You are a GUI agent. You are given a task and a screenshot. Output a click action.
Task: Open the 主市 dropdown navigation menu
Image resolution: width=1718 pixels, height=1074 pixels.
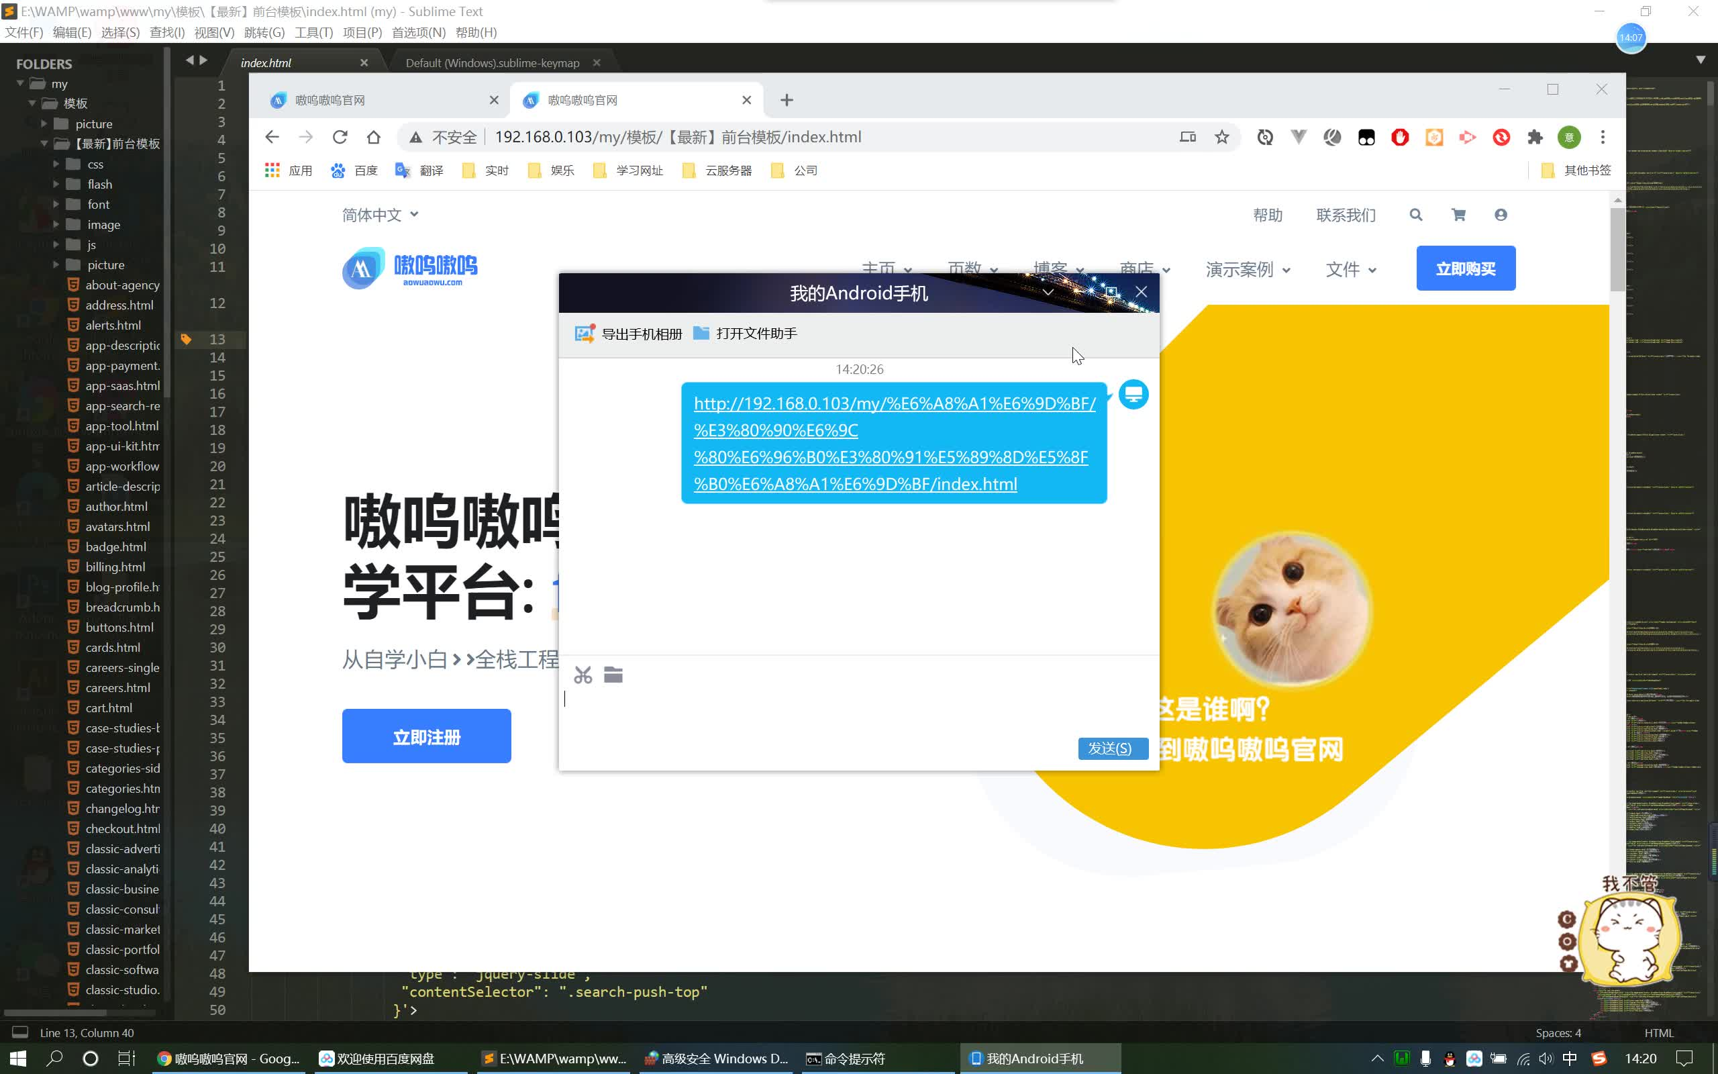coord(885,268)
